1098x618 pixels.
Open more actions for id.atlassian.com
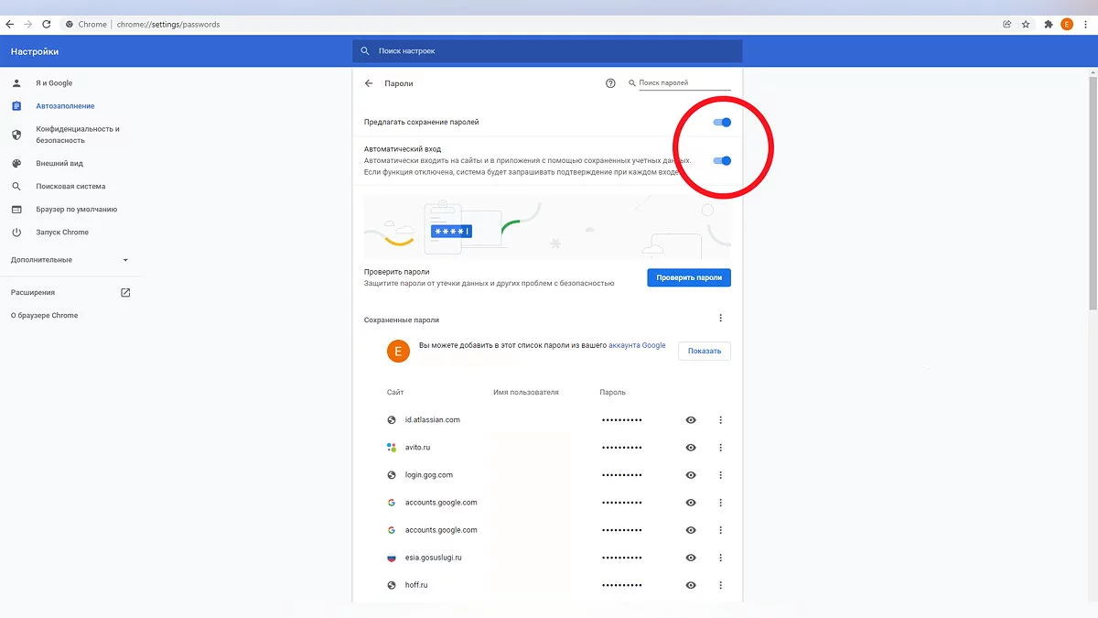point(721,420)
